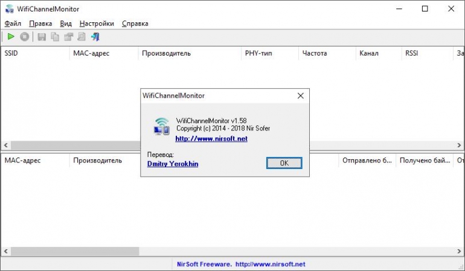Click the Перевод: label in dialog
Screen dimensions: 465x271
[x=161, y=155]
